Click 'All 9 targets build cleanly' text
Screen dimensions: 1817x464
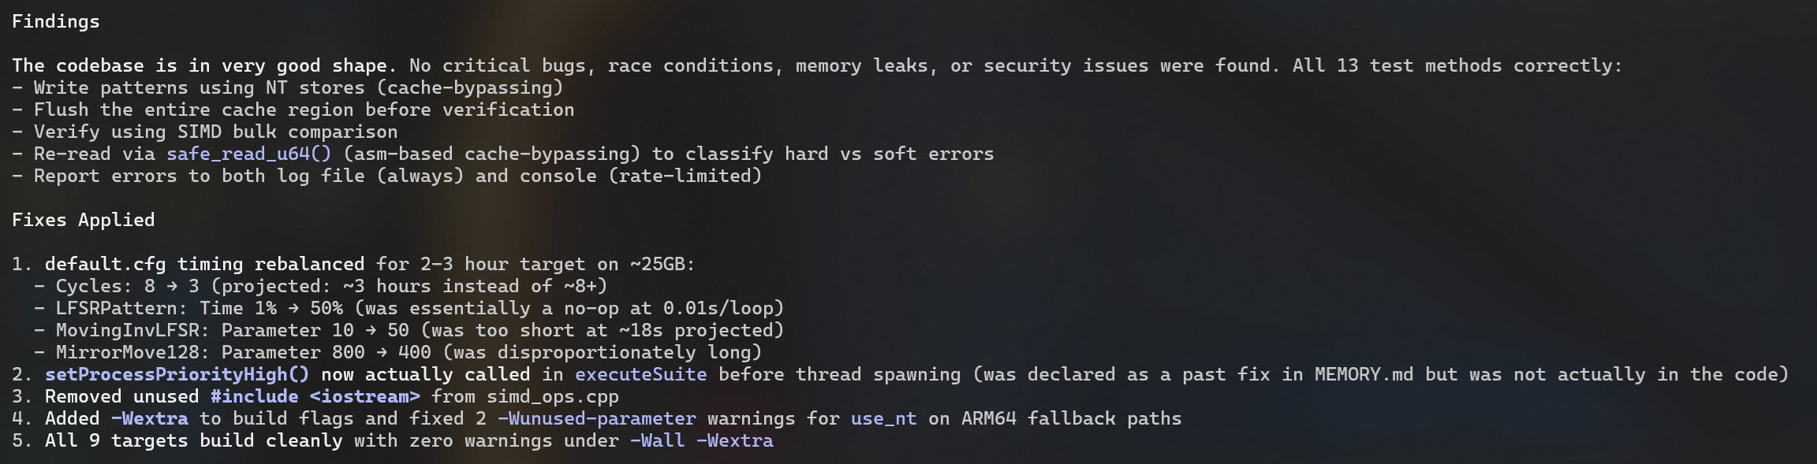(x=193, y=441)
